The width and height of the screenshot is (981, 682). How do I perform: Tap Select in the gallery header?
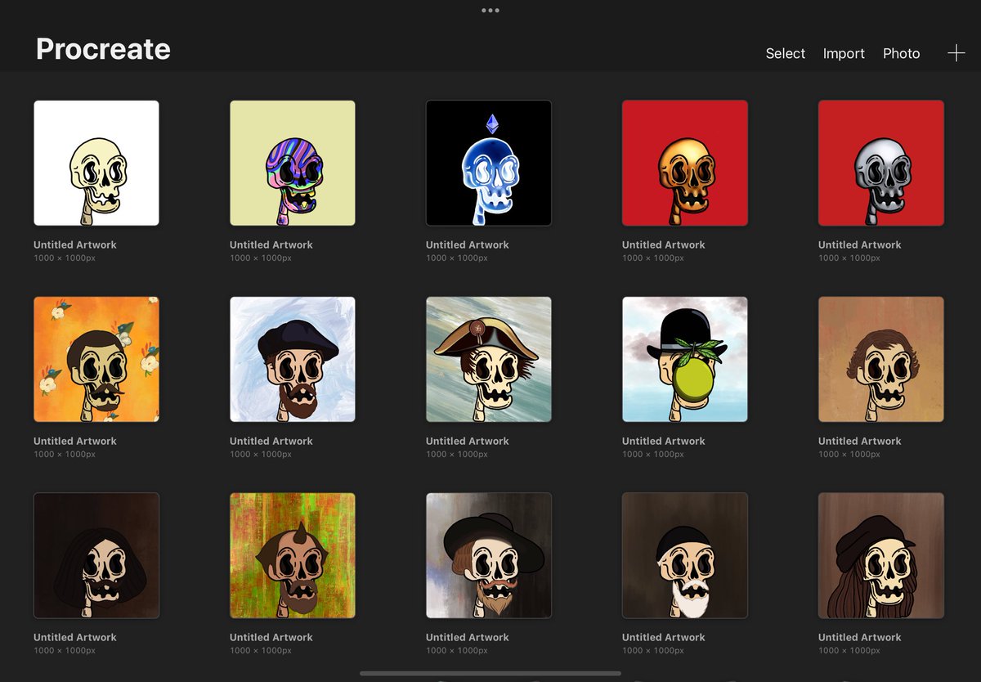tap(786, 53)
